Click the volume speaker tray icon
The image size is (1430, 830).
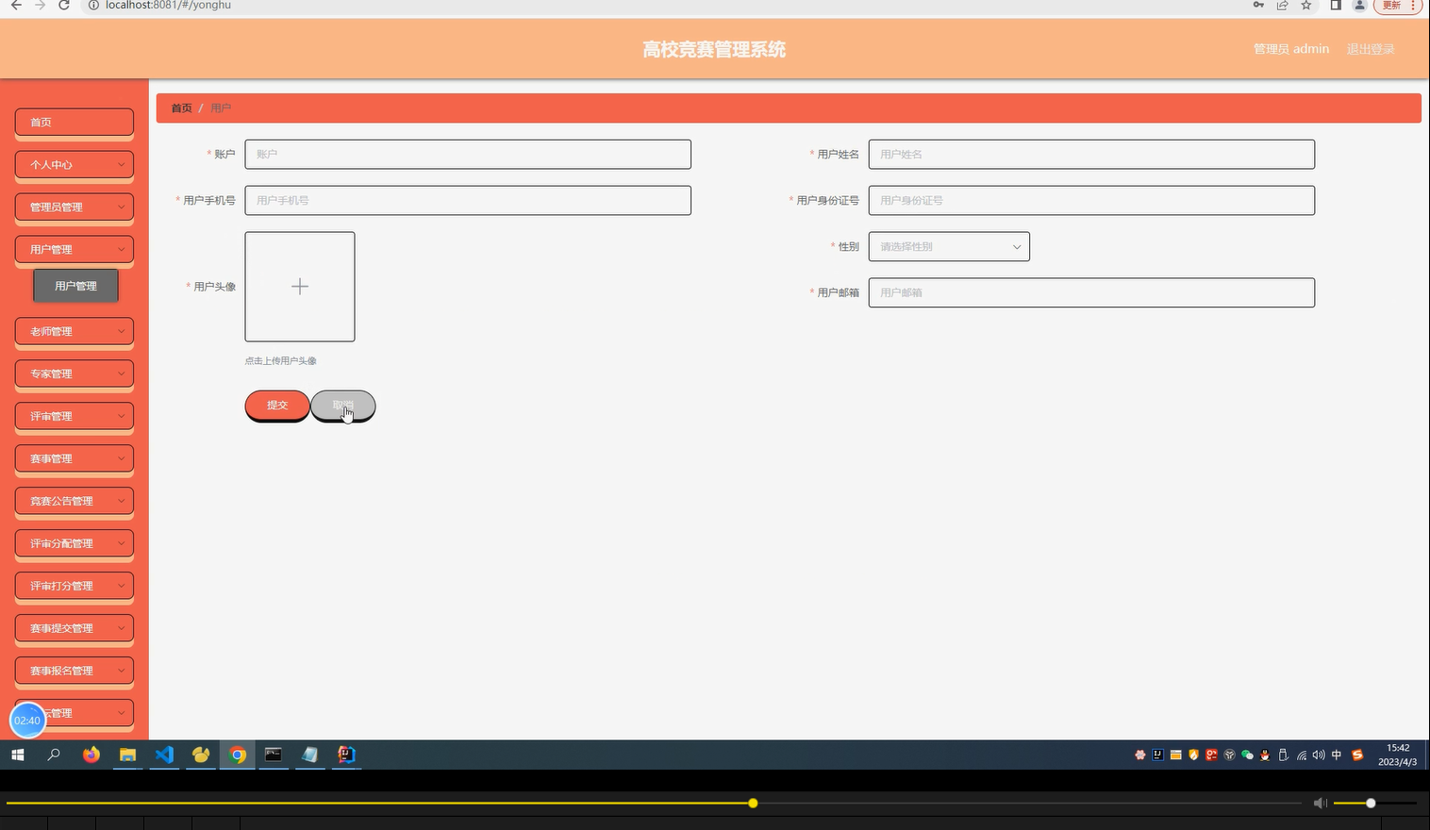click(x=1319, y=755)
